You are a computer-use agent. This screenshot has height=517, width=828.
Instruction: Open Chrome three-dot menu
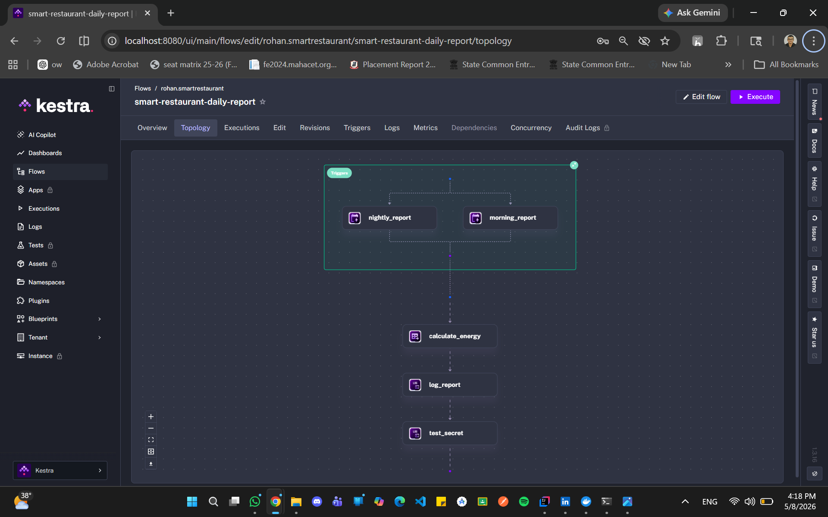pyautogui.click(x=814, y=41)
